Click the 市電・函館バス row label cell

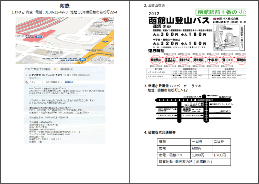(x=174, y=155)
